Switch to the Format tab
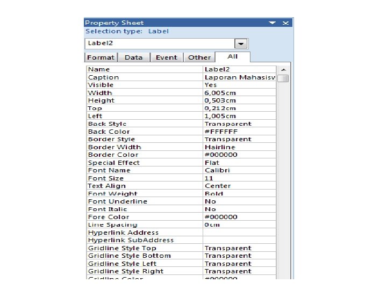Viewport: 387px width, 290px height. [101, 57]
